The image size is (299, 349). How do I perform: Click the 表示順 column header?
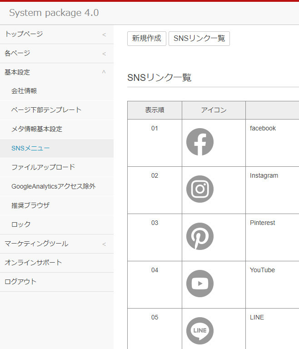(155, 110)
